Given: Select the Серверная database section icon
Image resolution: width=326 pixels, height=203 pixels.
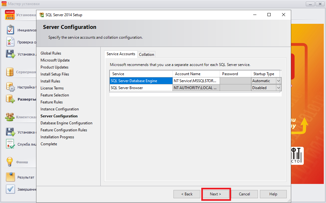Looking at the screenshot, I should pos(10,72).
